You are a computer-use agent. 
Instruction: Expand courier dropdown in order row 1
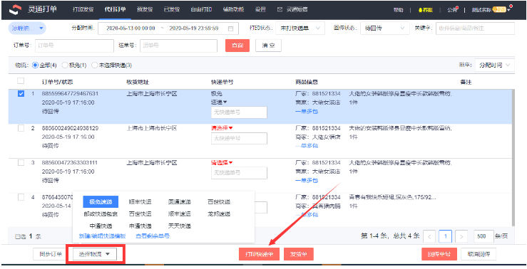coord(219,102)
